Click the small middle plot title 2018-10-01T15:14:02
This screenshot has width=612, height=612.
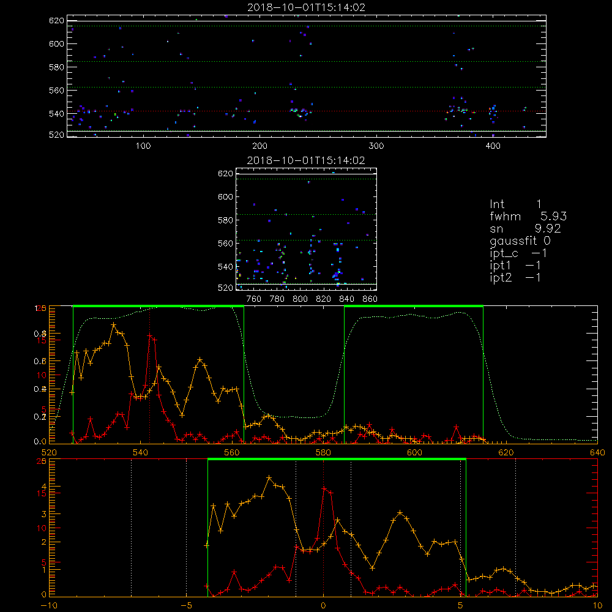pyautogui.click(x=306, y=160)
